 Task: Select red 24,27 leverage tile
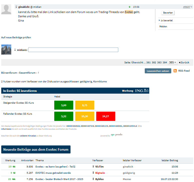pyautogui.click(x=106, y=116)
